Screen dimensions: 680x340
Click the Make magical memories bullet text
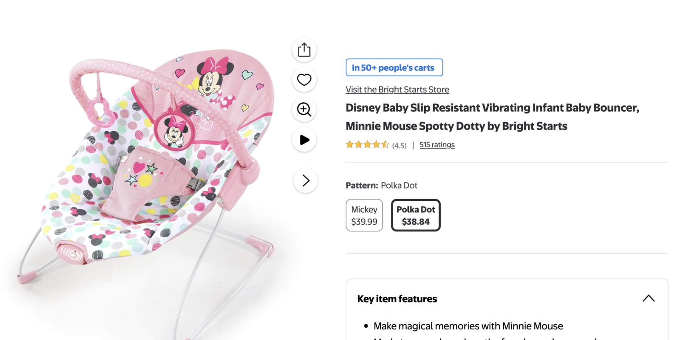[468, 326]
